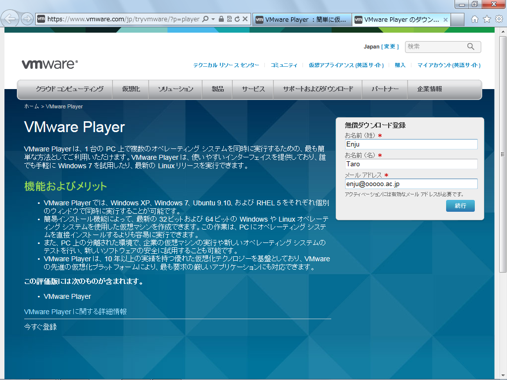Open 仮想アプライアンス (英語サイト) link
The height and width of the screenshot is (380, 507).
coord(346,65)
